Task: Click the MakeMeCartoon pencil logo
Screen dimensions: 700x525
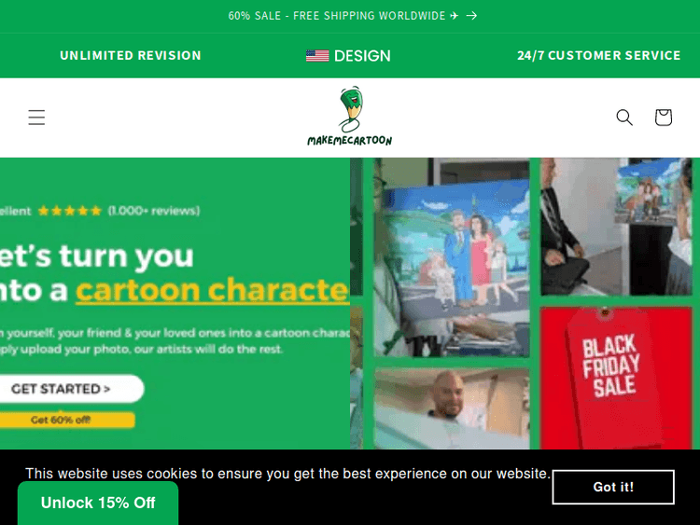Action: tap(350, 117)
